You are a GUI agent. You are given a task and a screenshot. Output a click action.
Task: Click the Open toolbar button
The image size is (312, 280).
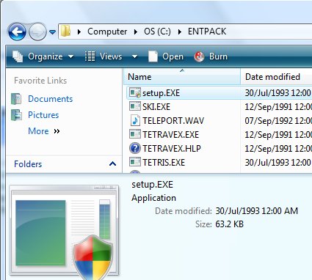point(166,56)
